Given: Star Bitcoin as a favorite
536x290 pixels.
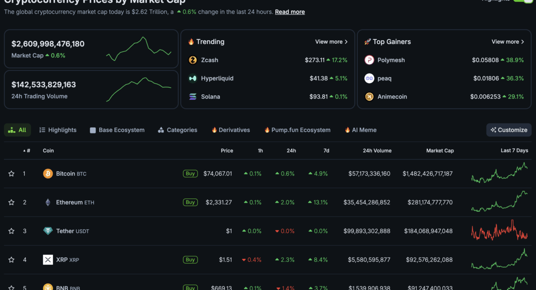Looking at the screenshot, I should tap(12, 174).
